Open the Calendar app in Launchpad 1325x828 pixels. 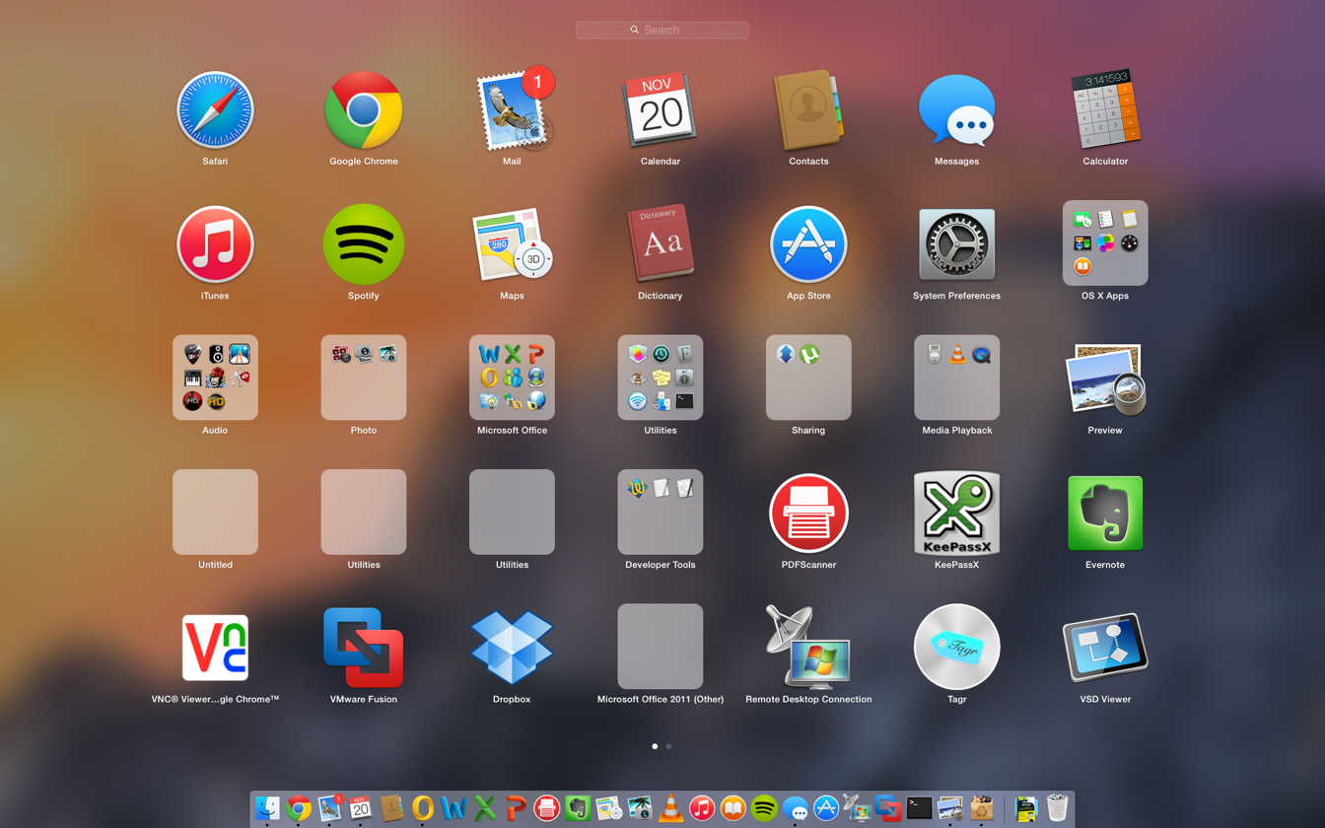tap(661, 110)
